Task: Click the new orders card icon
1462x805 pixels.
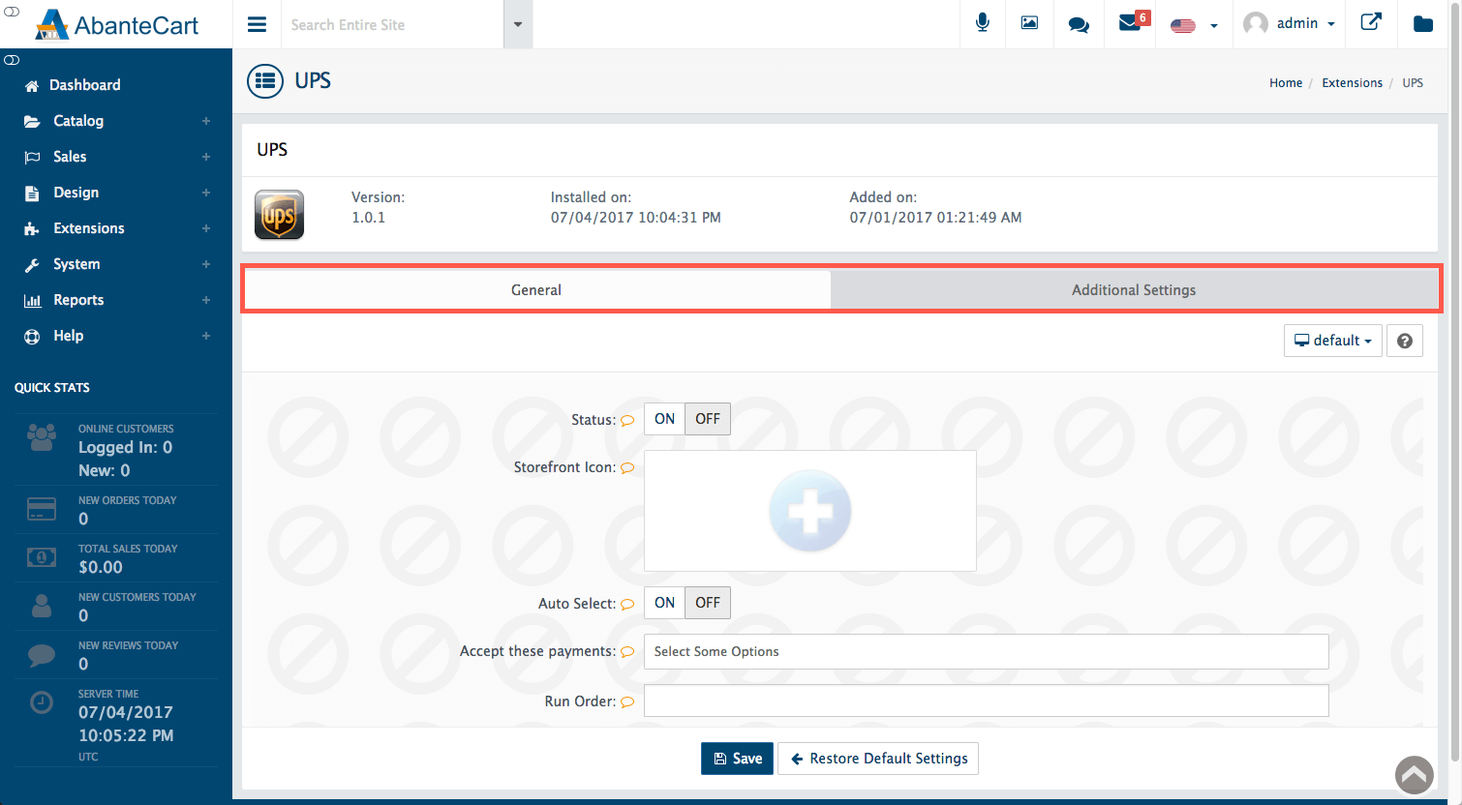Action: click(42, 509)
